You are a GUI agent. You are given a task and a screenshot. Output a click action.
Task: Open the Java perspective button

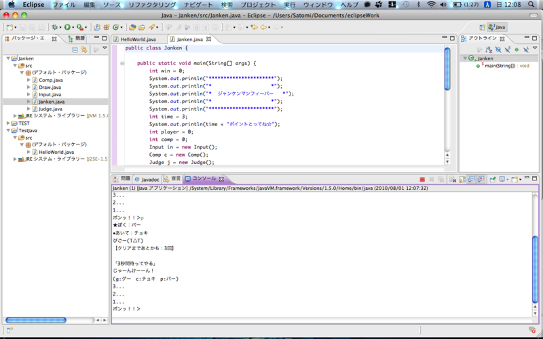pos(497,27)
